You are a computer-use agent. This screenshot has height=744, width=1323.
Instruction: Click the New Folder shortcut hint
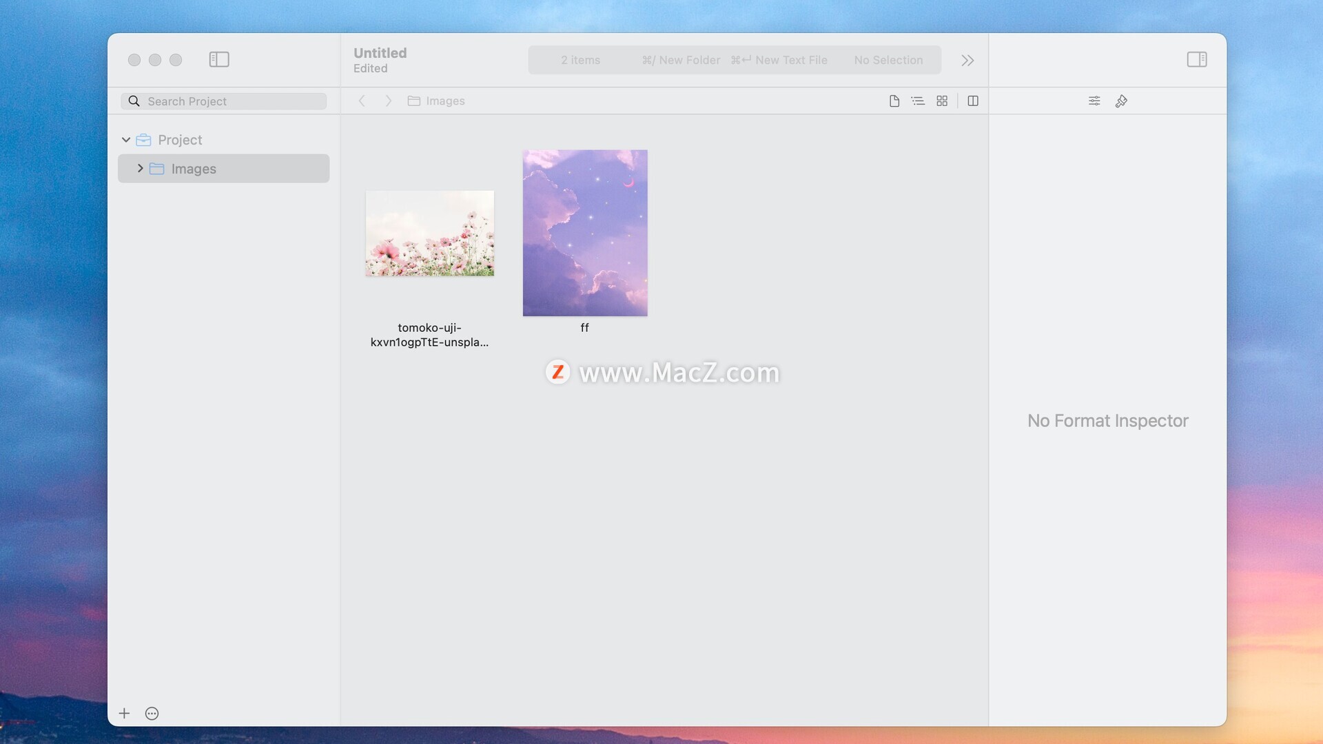tap(681, 61)
